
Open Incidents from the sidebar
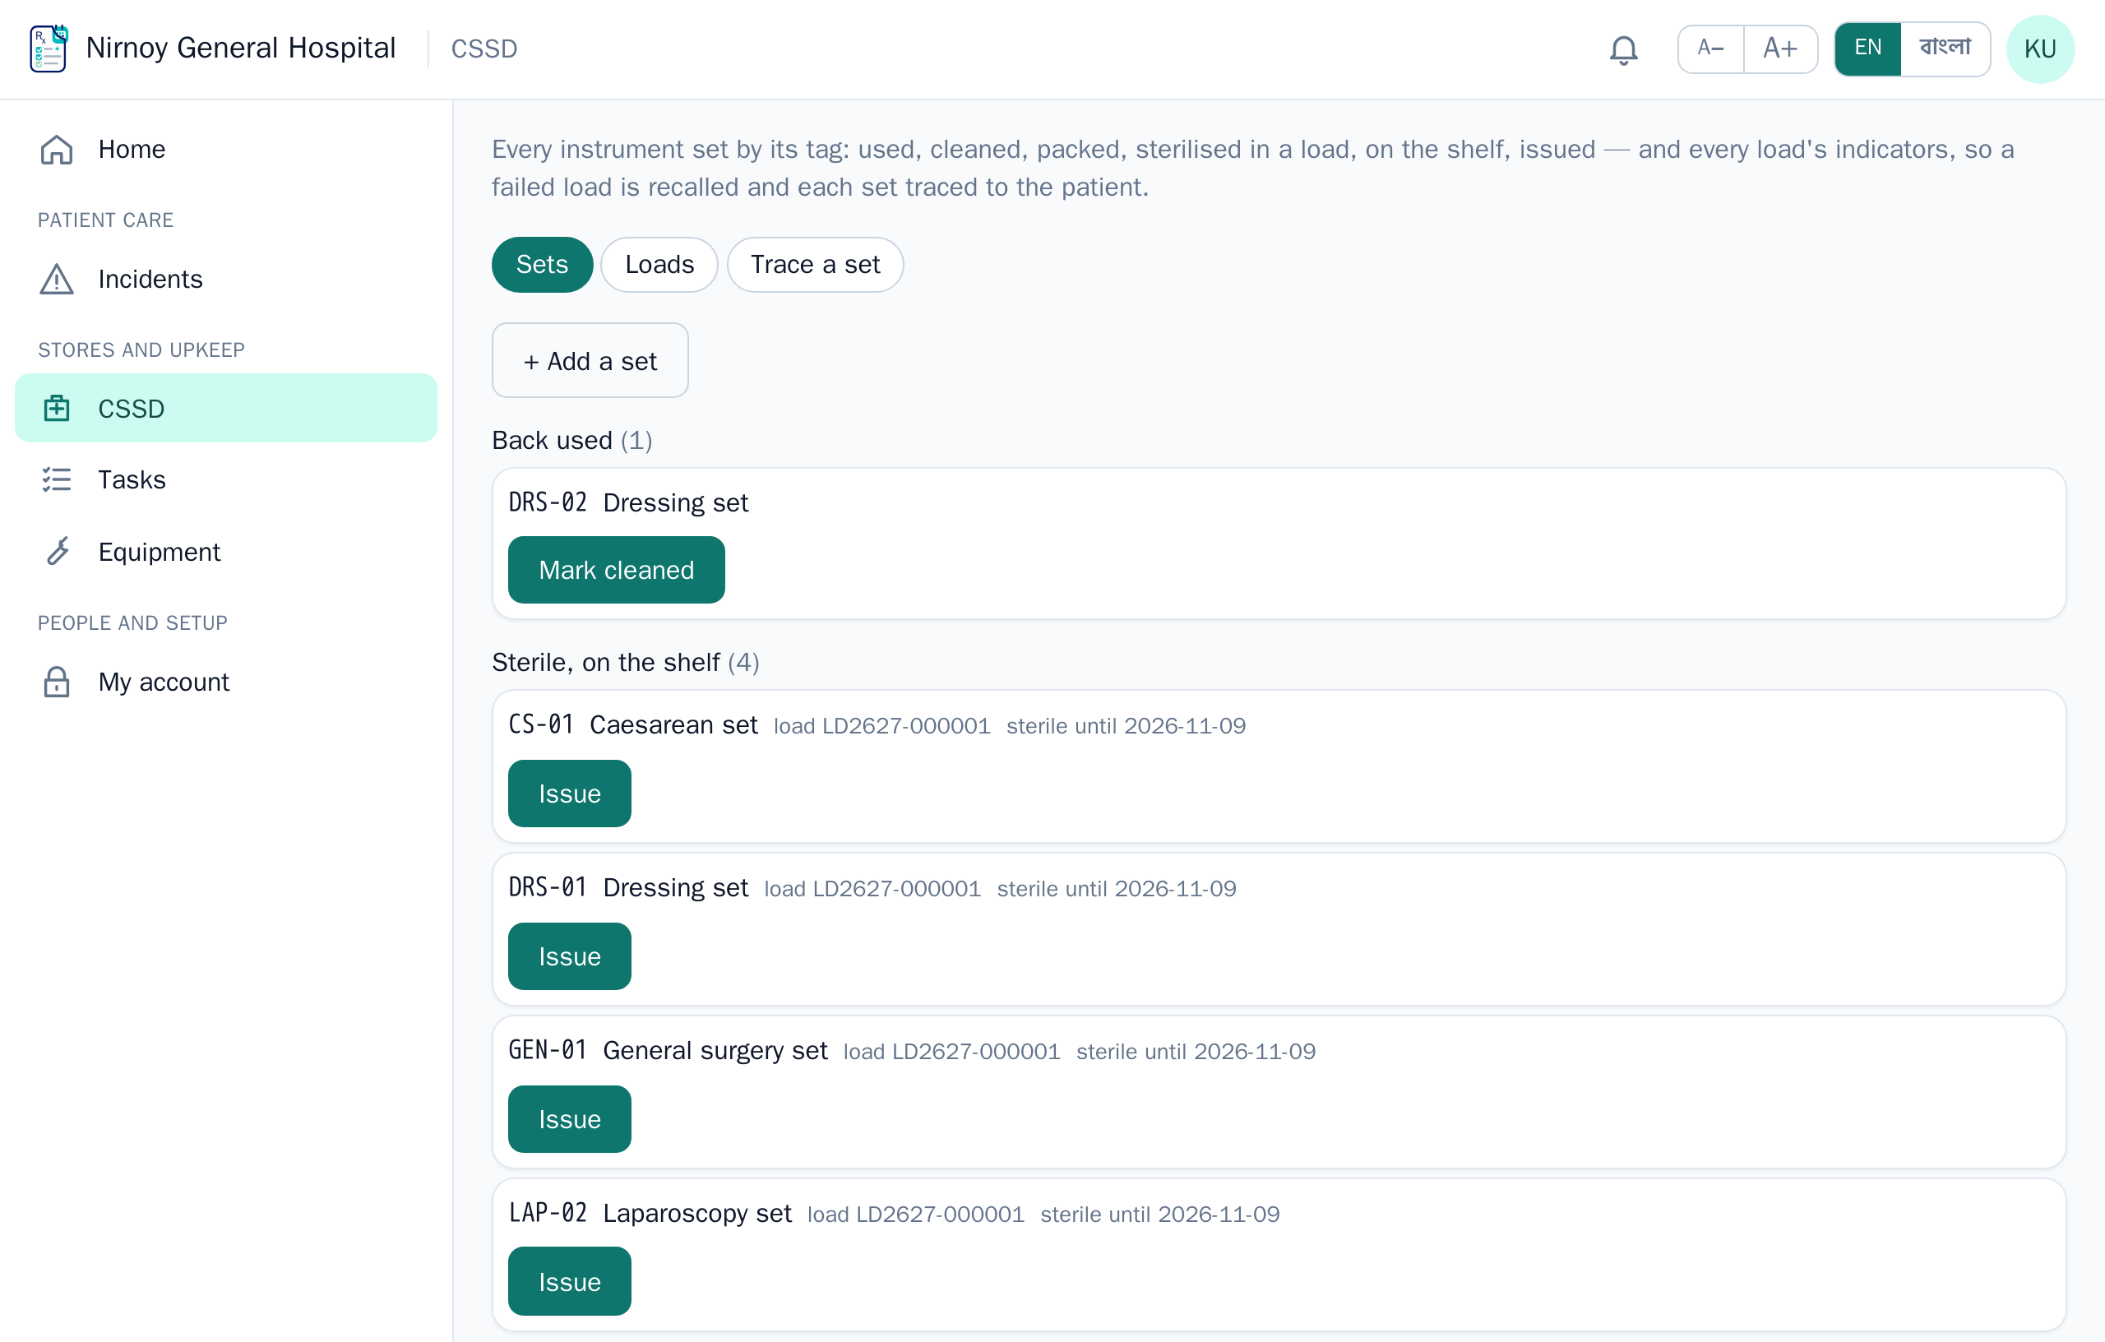pos(225,279)
